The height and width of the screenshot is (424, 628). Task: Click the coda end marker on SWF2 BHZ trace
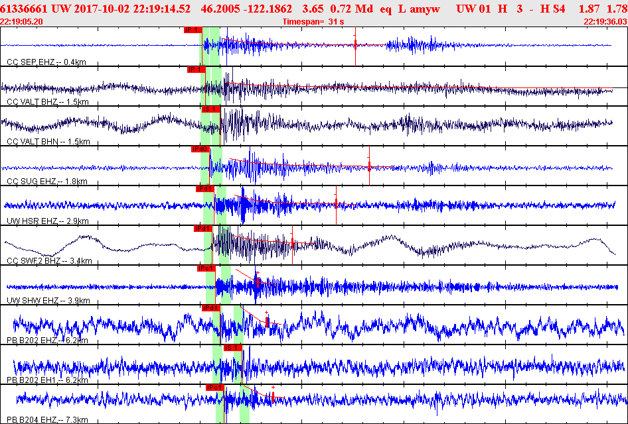pyautogui.click(x=292, y=243)
